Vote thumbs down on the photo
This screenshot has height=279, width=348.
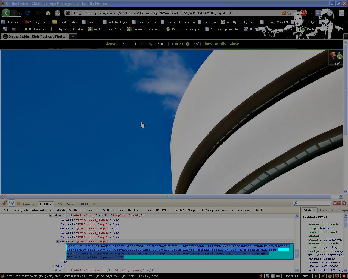(333, 56)
